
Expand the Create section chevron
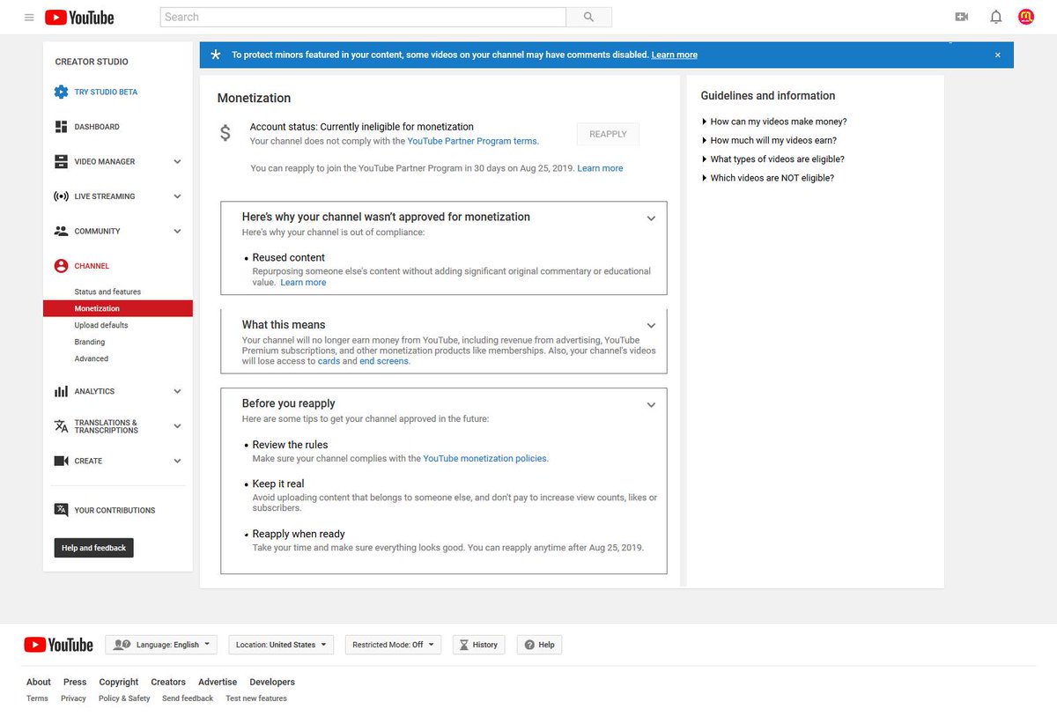[177, 461]
